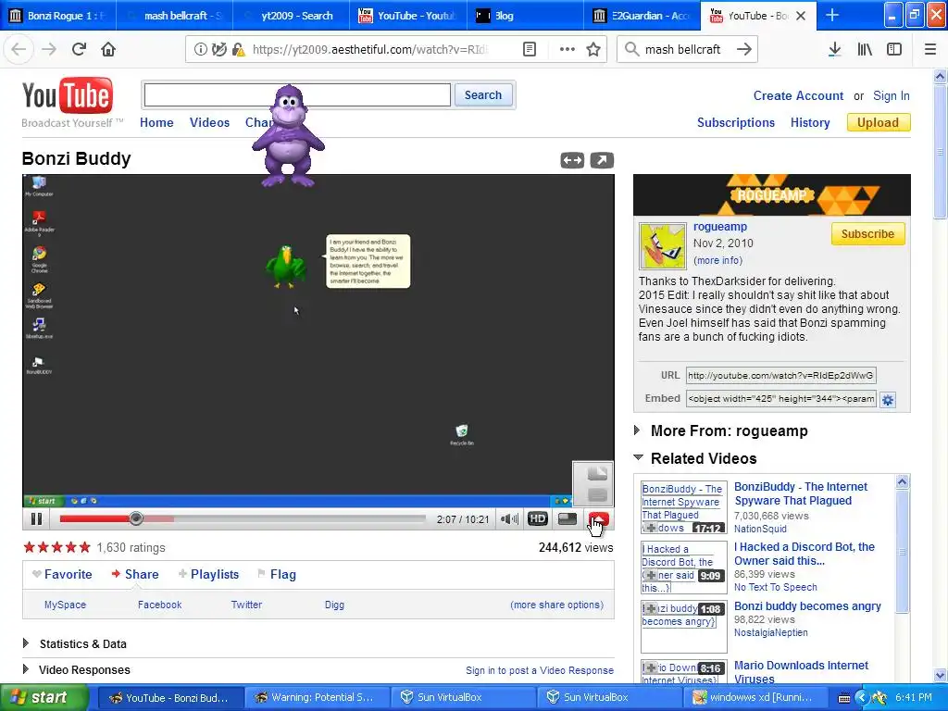Share the video to Digg
Screen dimensions: 948x711
[x=334, y=605]
